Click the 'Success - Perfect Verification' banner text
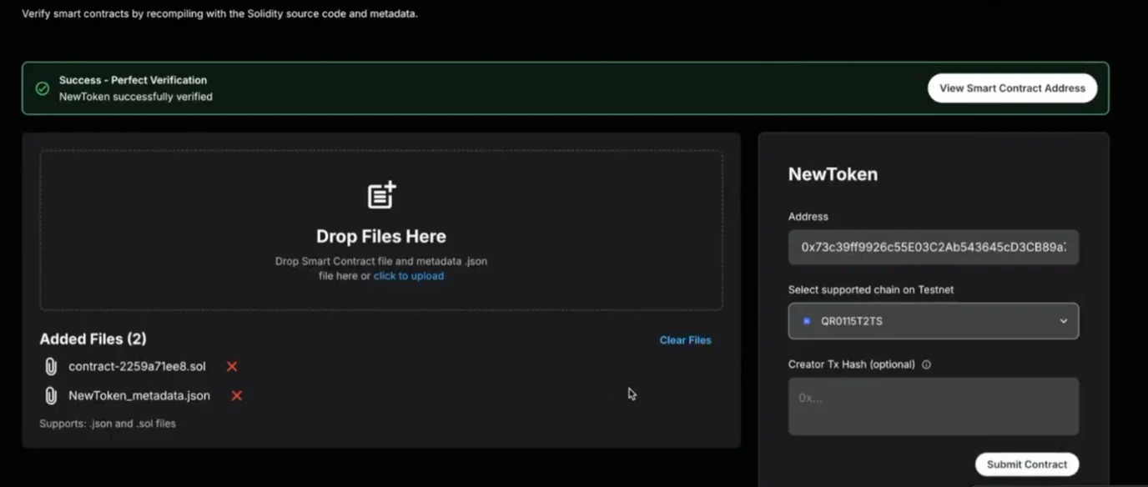Screen dimensions: 1148x487 (133, 80)
